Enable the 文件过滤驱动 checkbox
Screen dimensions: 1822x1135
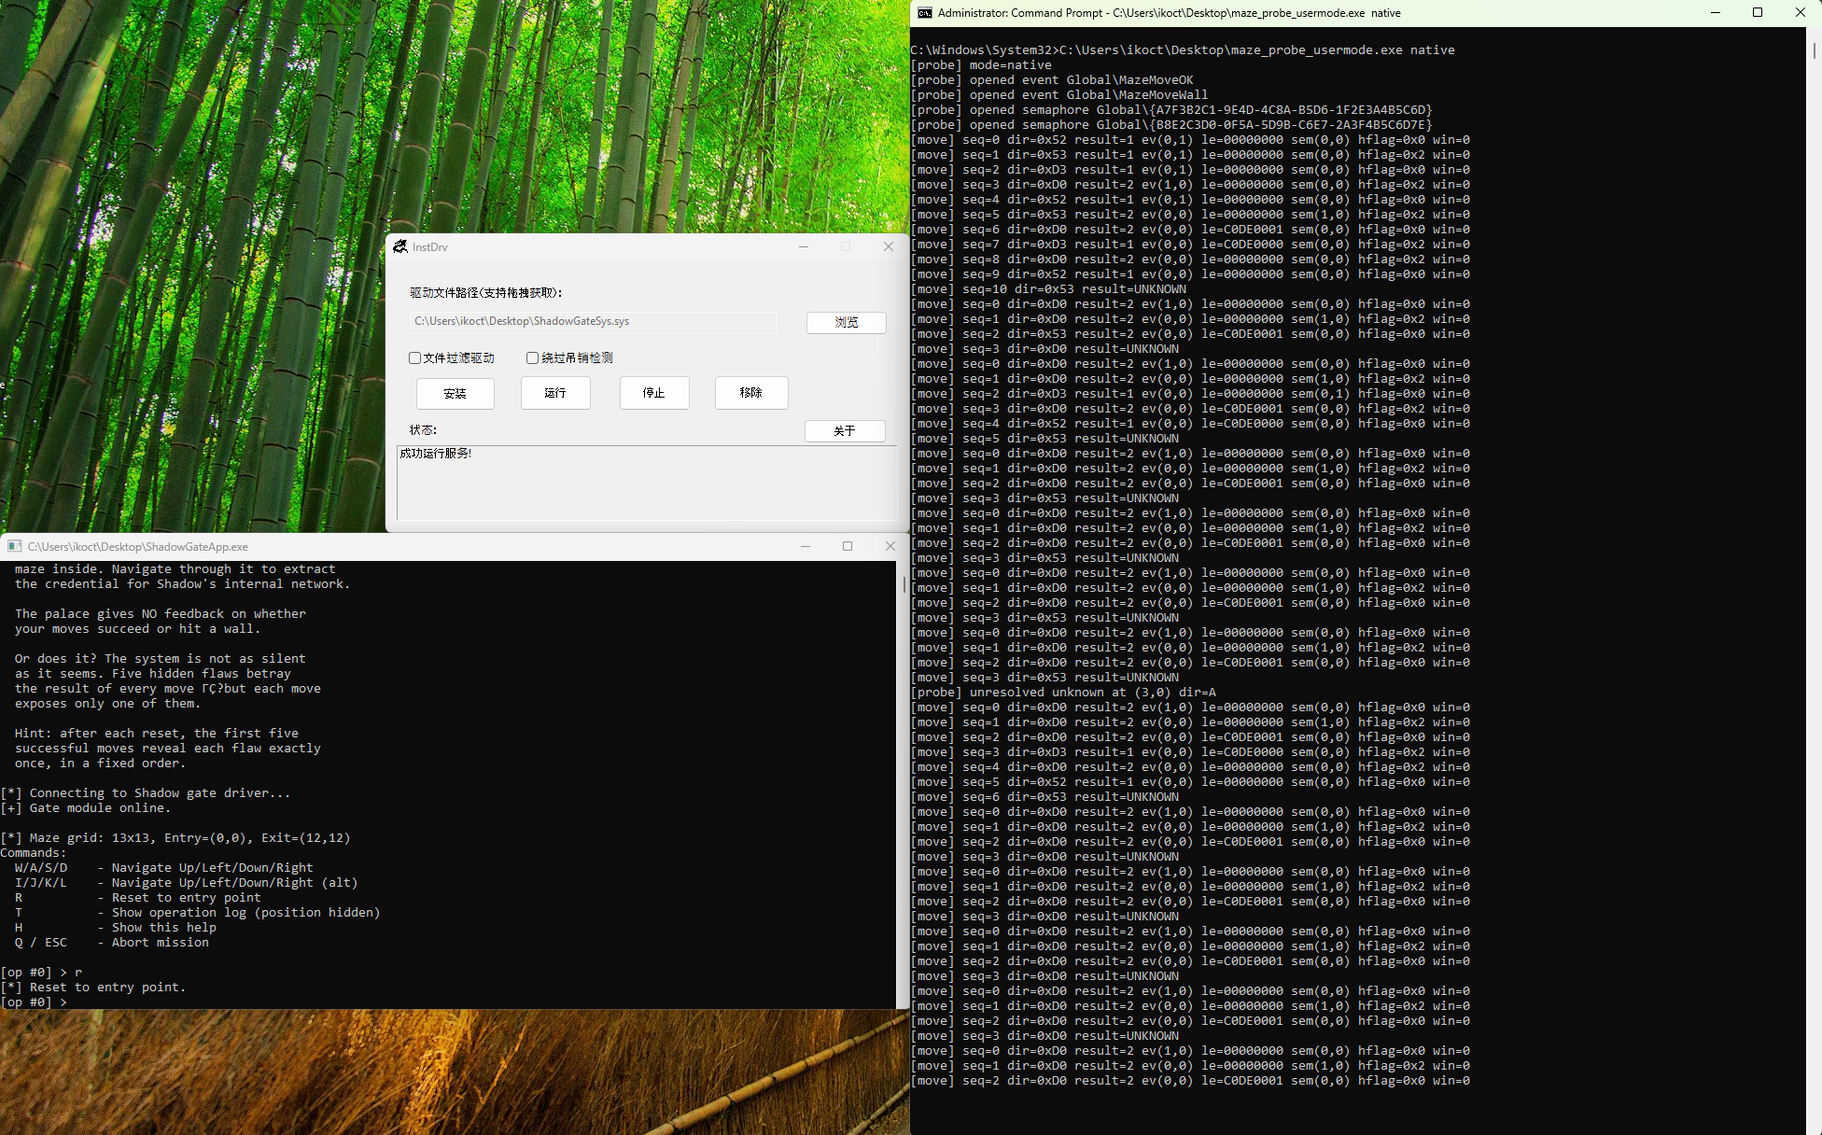pos(415,357)
